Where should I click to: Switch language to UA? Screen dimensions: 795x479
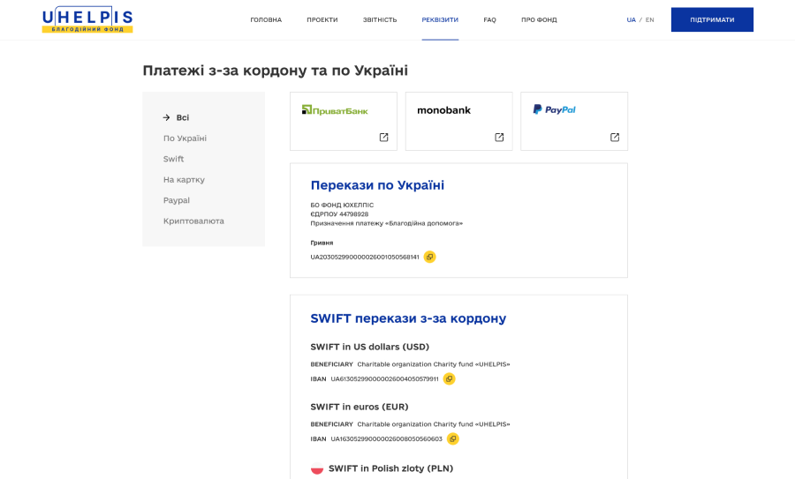[x=632, y=19]
